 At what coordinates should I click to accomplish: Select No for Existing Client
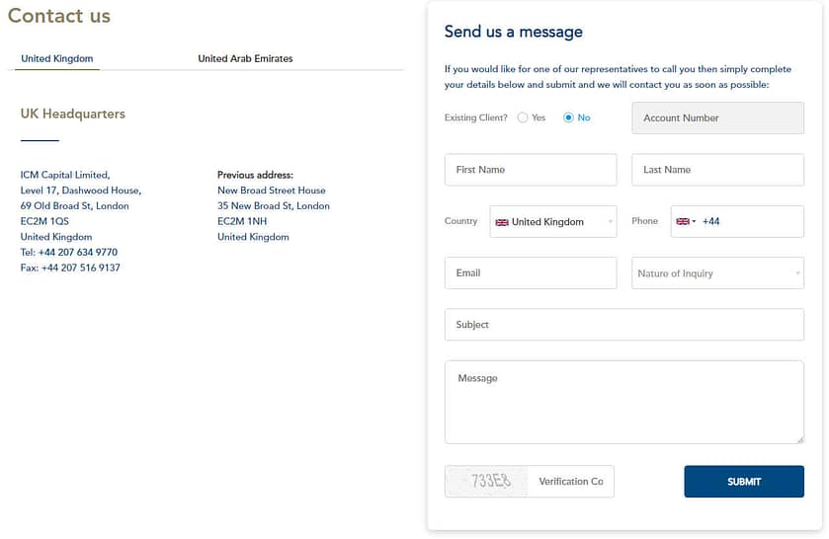pyautogui.click(x=568, y=117)
